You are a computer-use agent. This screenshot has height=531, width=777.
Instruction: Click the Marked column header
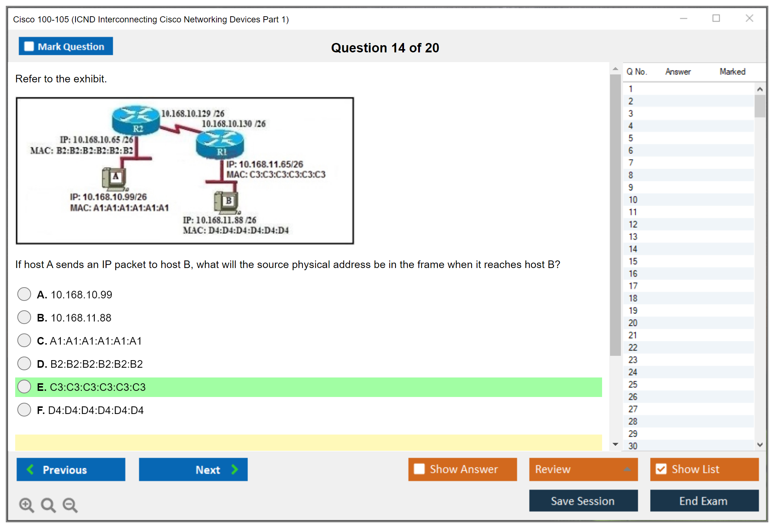click(732, 72)
